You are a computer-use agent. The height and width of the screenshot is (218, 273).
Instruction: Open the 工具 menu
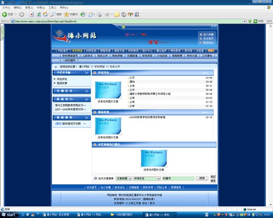(x=52, y=8)
